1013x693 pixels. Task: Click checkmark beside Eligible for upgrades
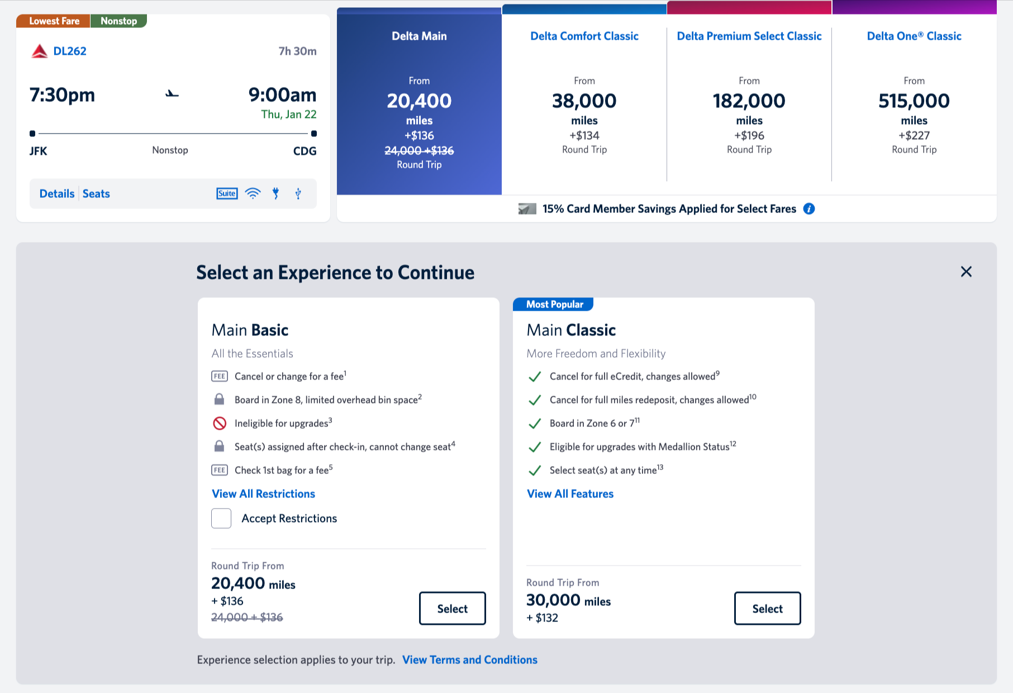(535, 447)
